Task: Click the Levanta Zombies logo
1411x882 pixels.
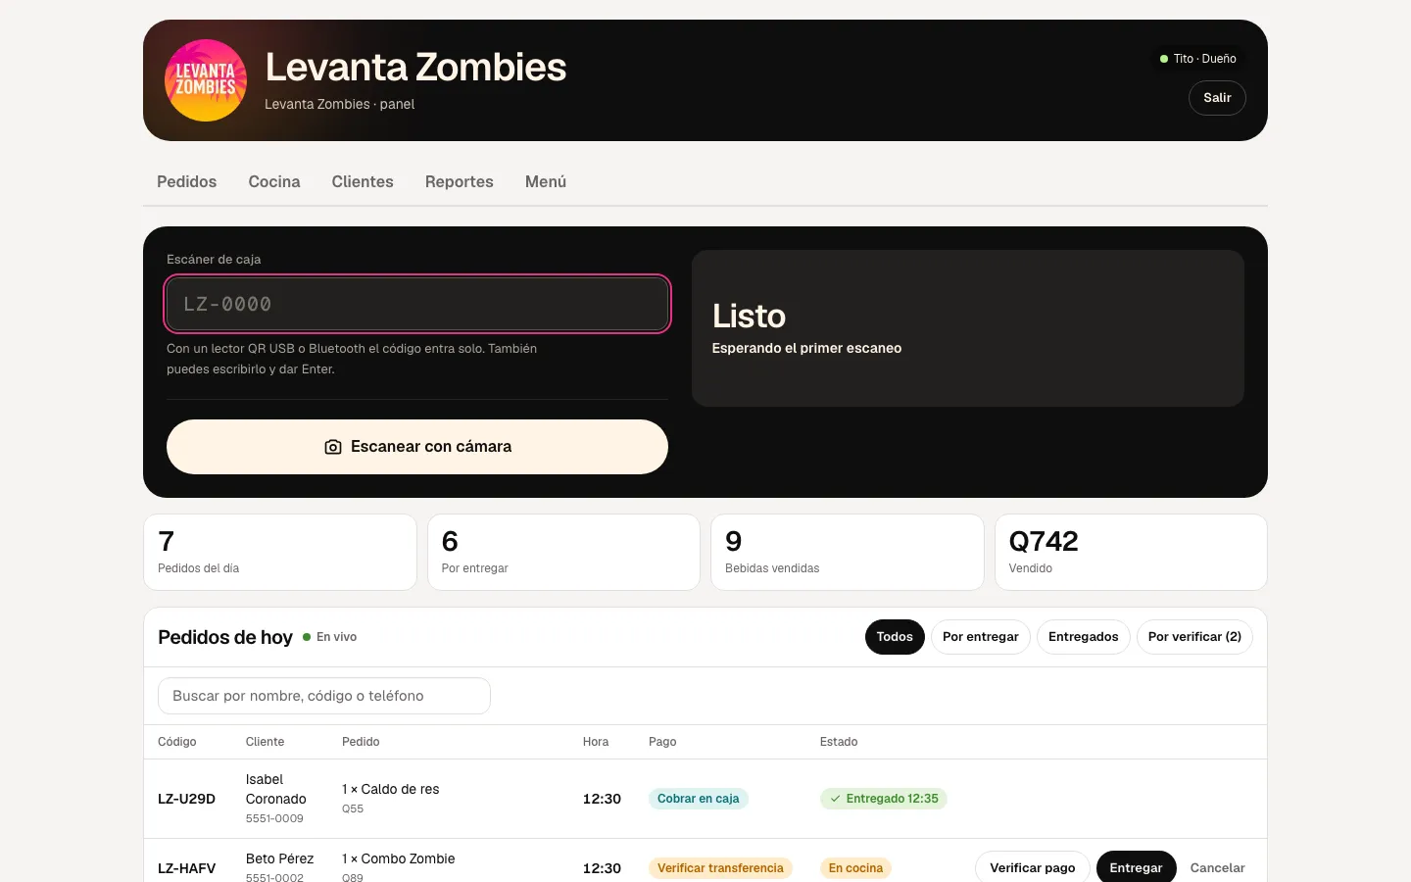Action: [x=206, y=80]
